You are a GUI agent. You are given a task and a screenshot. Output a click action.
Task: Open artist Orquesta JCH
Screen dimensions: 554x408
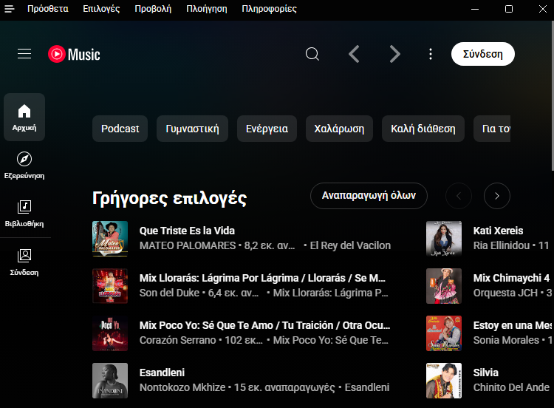(x=505, y=293)
